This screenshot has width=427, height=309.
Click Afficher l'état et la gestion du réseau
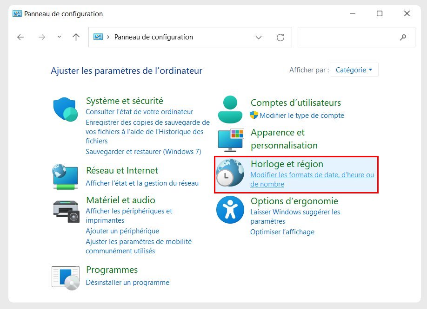[142, 183]
